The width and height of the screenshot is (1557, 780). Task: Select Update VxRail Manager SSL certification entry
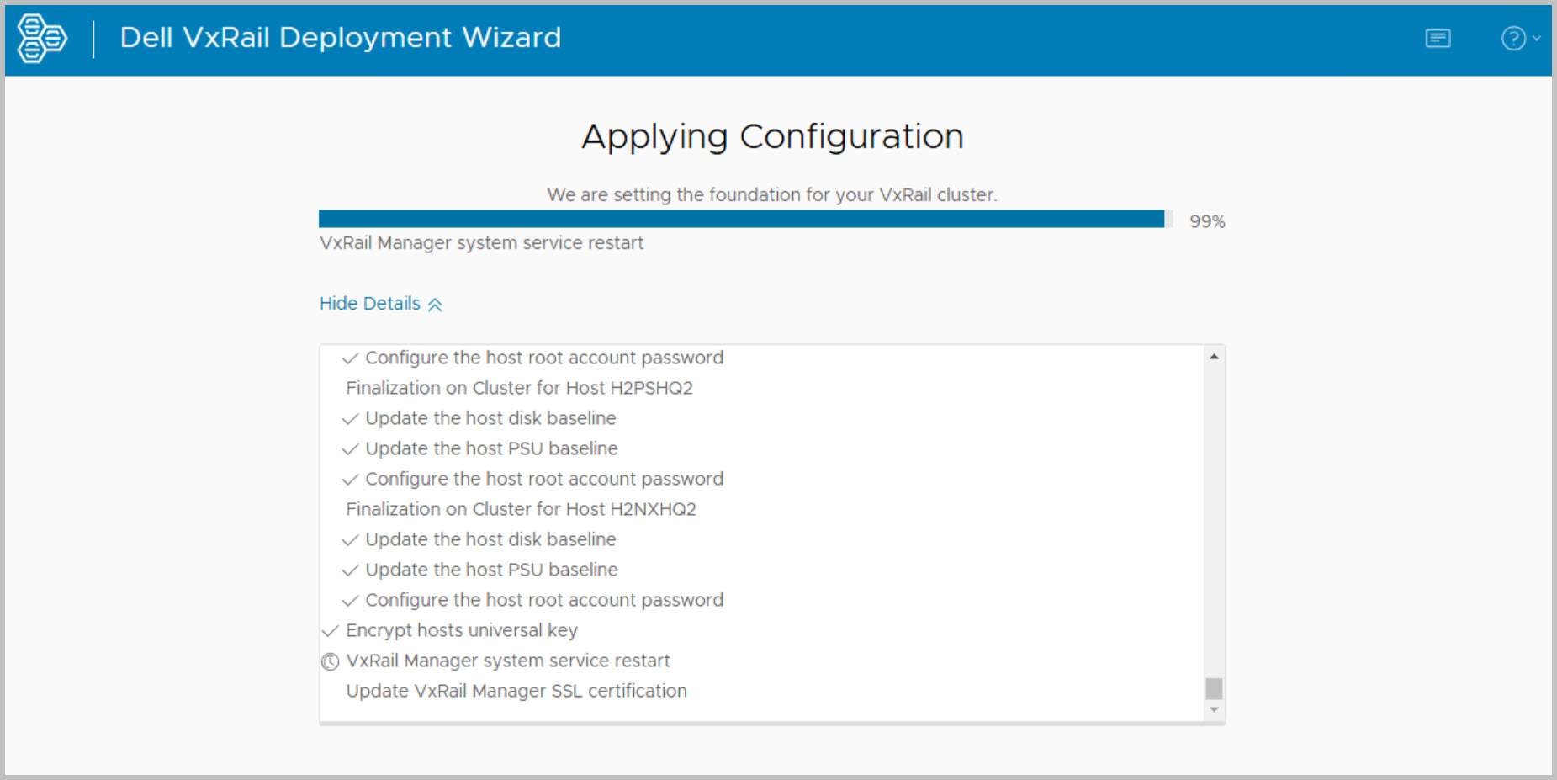pos(516,691)
